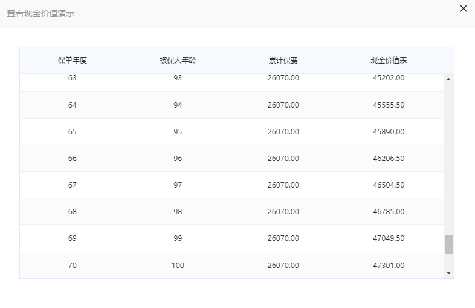The image size is (475, 308).
Task: Click insured age 96 cell
Action: click(178, 159)
